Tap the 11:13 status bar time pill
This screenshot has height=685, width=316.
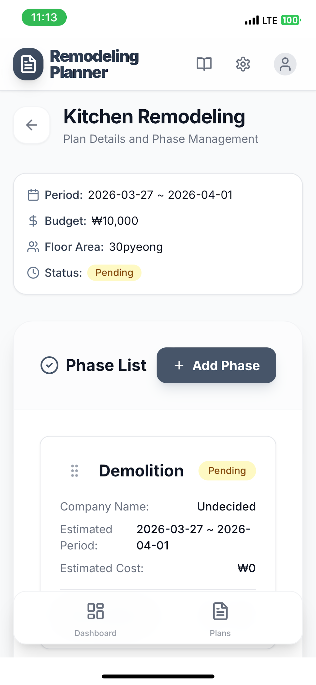pyautogui.click(x=44, y=17)
